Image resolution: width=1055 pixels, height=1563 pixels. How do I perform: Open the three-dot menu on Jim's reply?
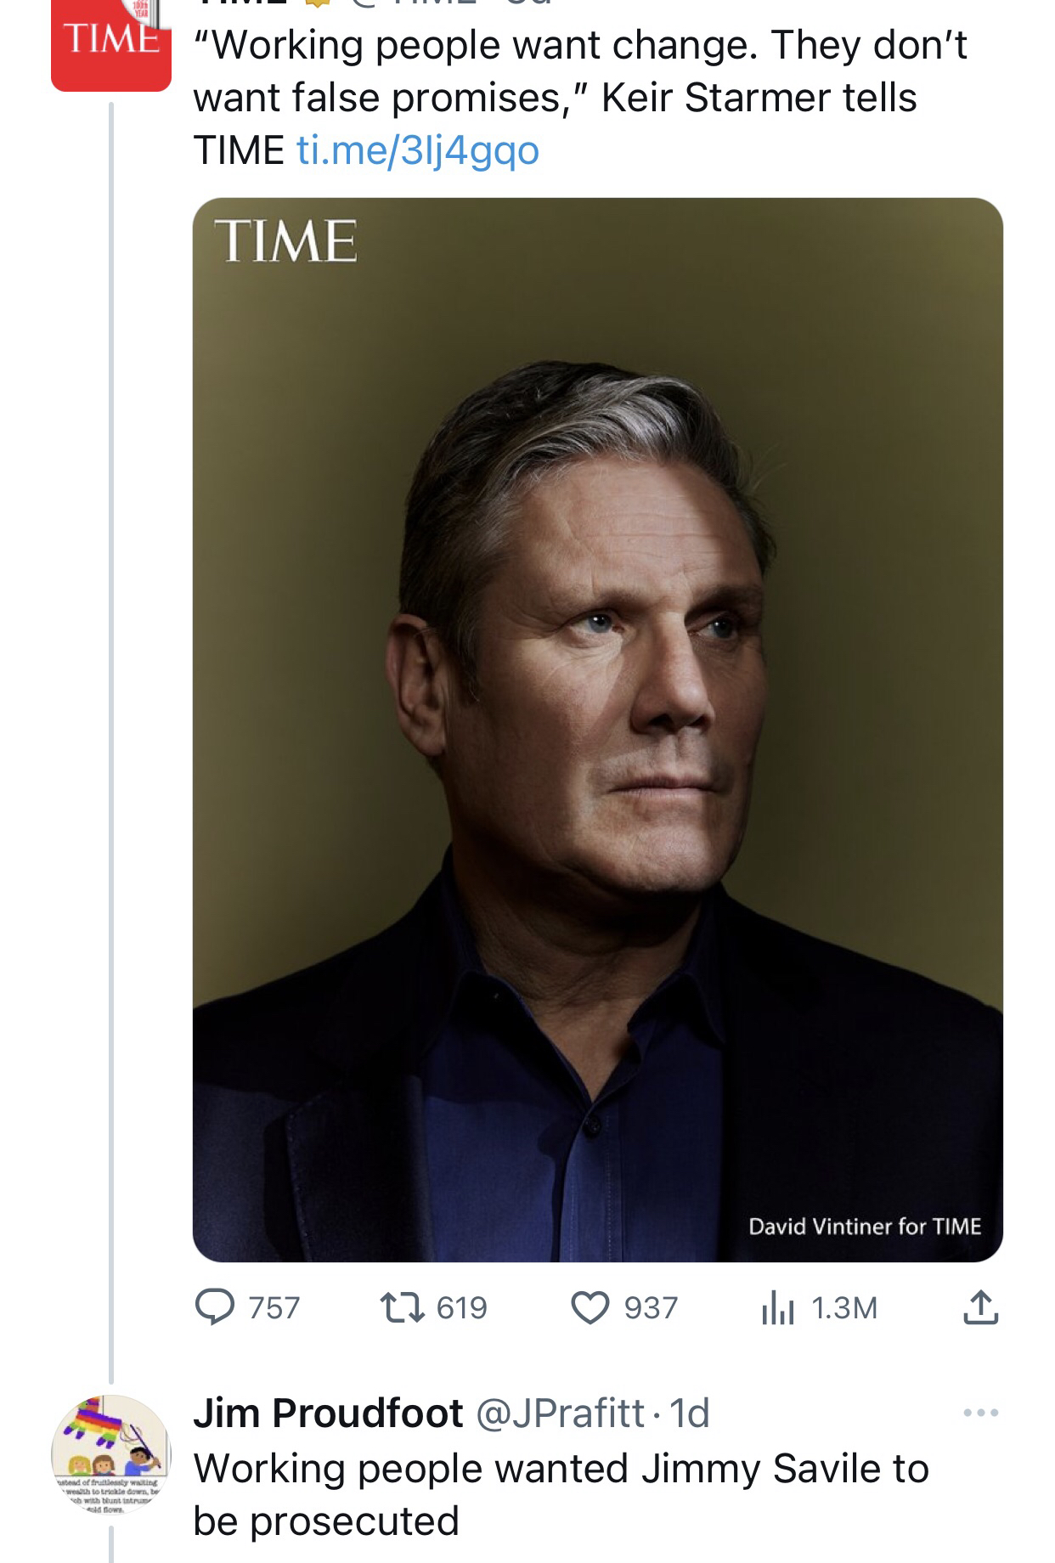coord(981,1413)
